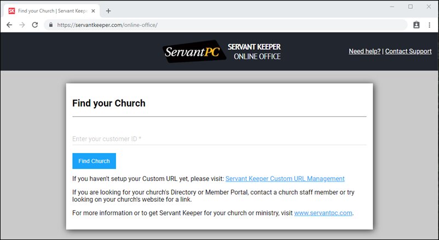Image resolution: width=439 pixels, height=240 pixels.
Task: Open Servant Keeper Custom URL Management link
Action: 285,179
